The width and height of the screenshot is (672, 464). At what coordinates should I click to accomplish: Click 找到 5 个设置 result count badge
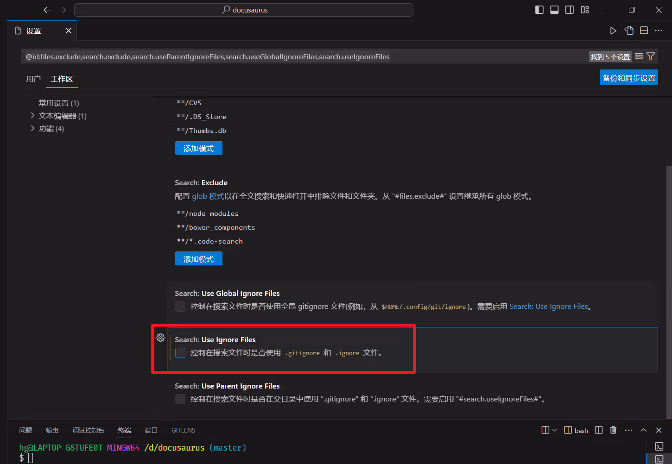click(610, 56)
